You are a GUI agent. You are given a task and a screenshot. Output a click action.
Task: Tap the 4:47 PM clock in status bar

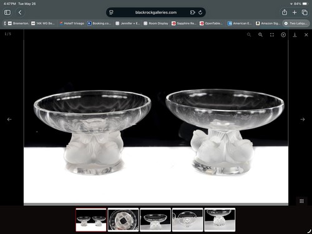click(x=9, y=4)
